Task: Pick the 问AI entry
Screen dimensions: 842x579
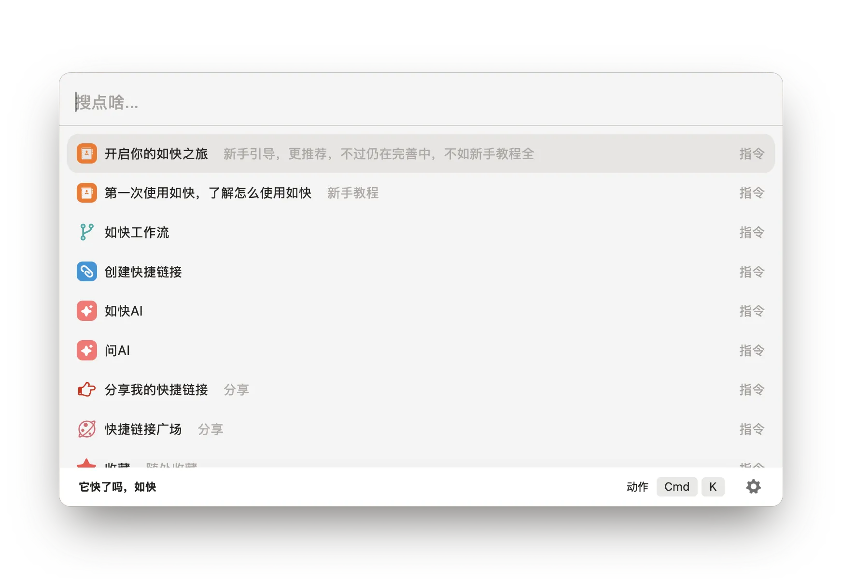Action: tap(421, 350)
